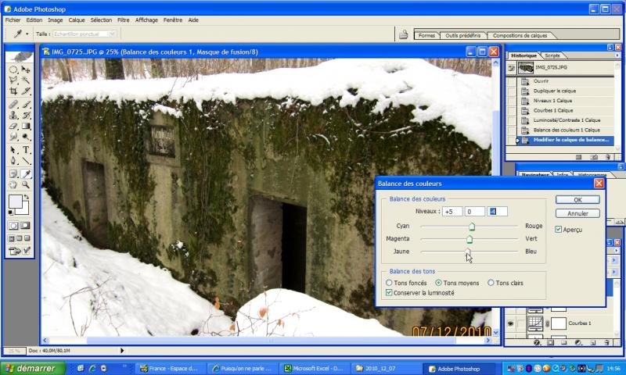Image resolution: width=626 pixels, height=375 pixels.
Task: Swap foreground and background colors
Action: (x=27, y=197)
